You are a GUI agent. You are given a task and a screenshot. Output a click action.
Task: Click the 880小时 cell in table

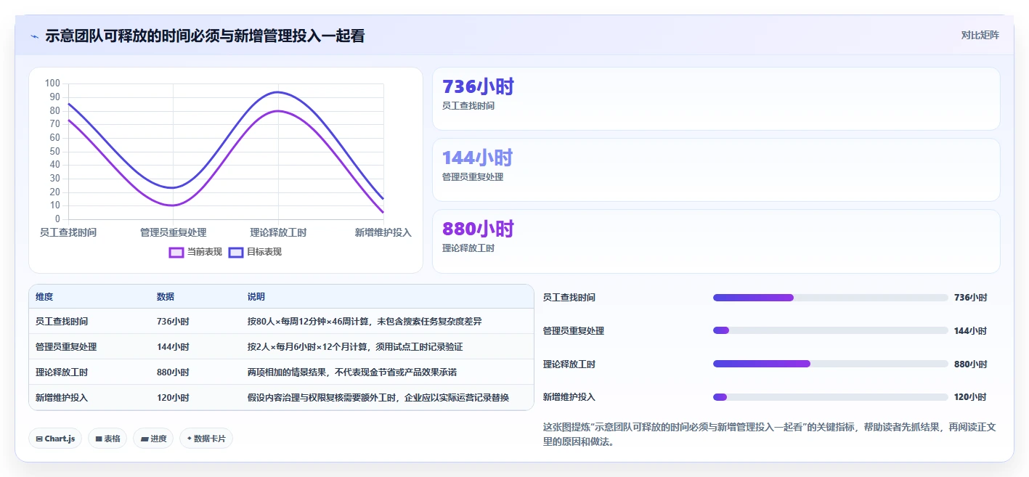[173, 372]
